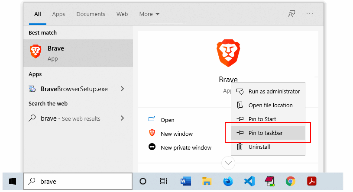The height and width of the screenshot is (192, 353).
Task: Select Pin to Start
Action: (x=268, y=119)
